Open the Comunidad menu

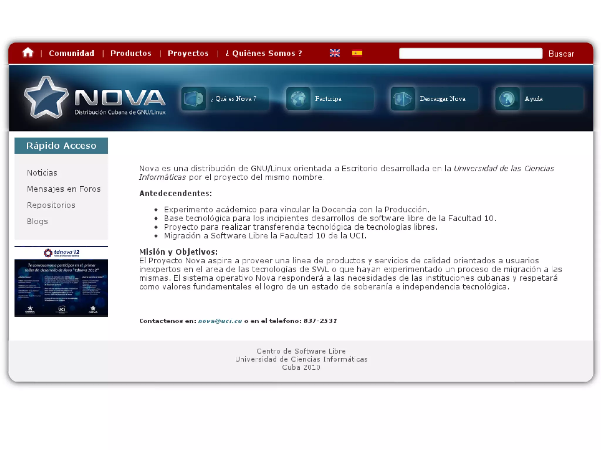[x=72, y=53]
